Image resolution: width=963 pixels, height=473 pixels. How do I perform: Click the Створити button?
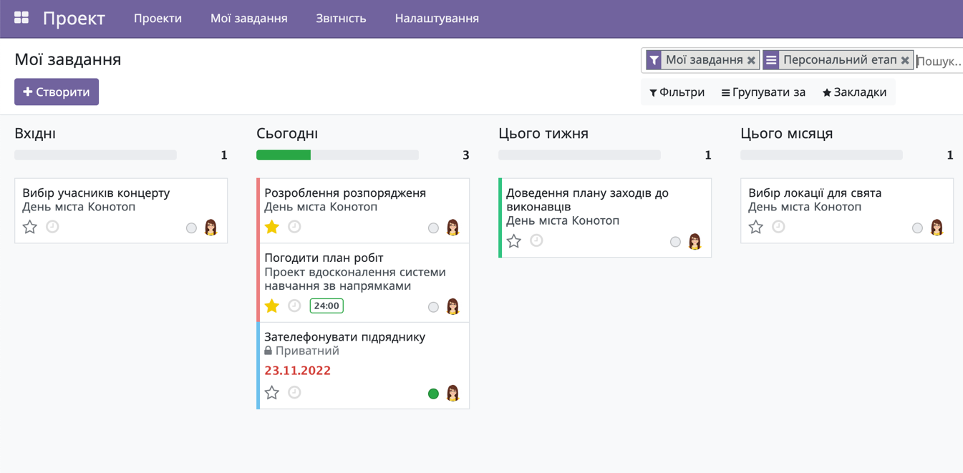57,92
